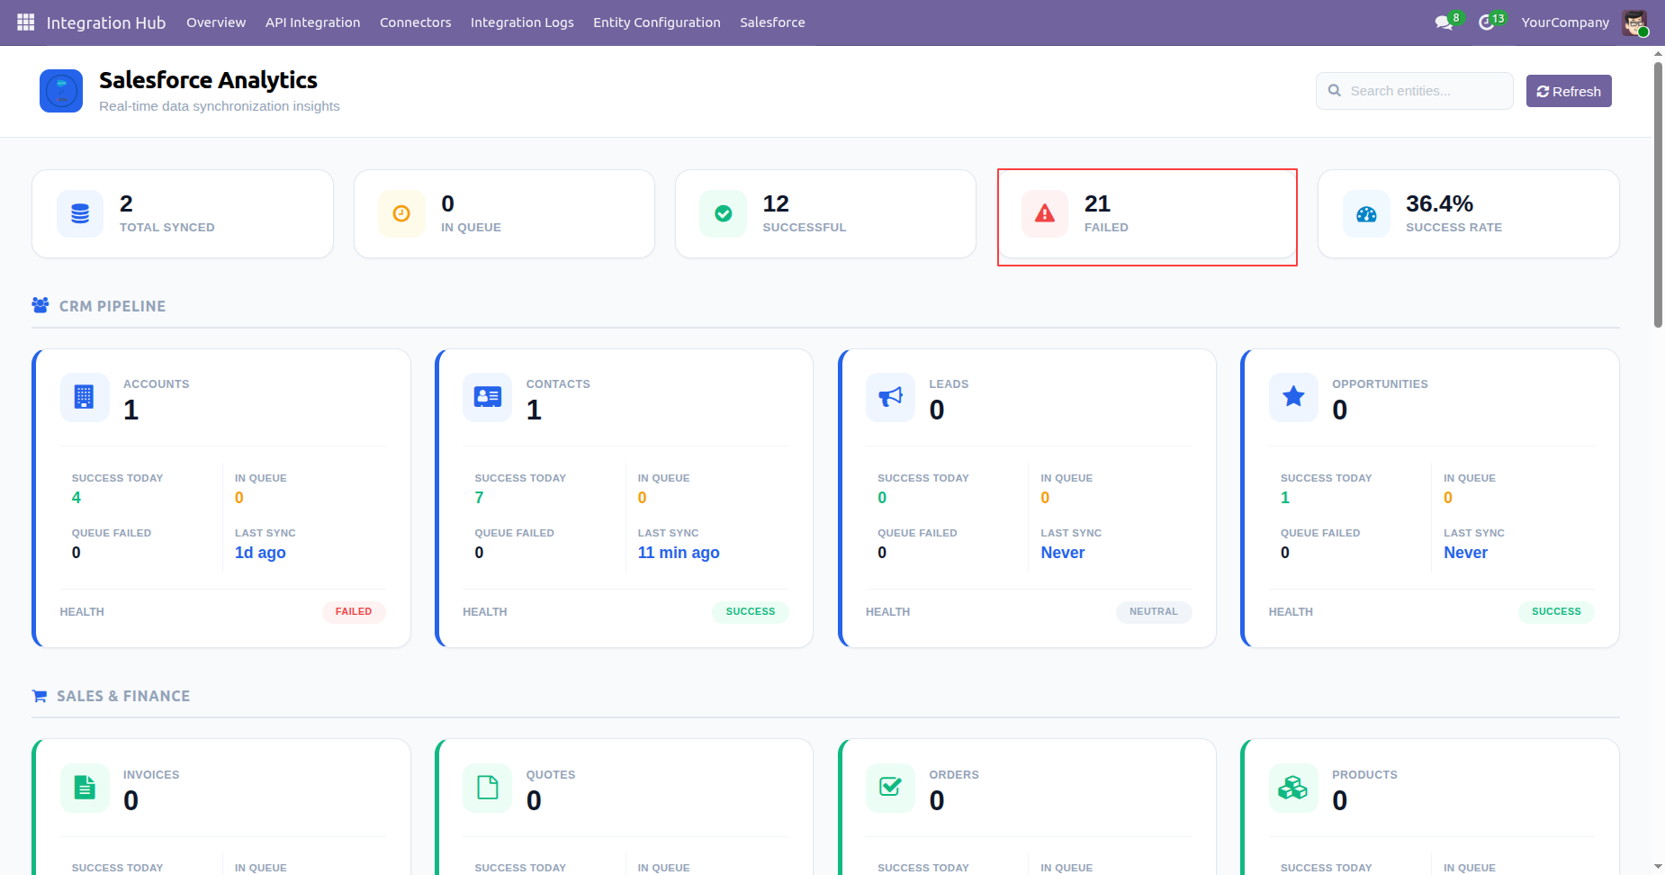Click the Orders checkbox icon

coord(890,788)
